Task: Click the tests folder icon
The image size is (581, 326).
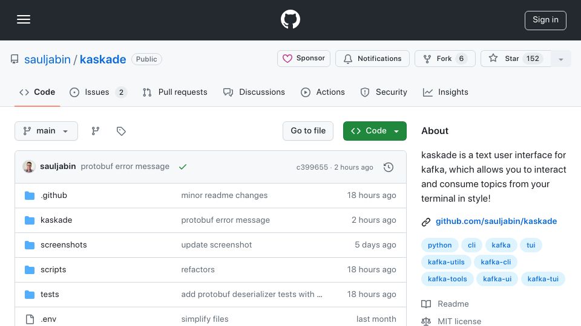Action: click(x=30, y=294)
